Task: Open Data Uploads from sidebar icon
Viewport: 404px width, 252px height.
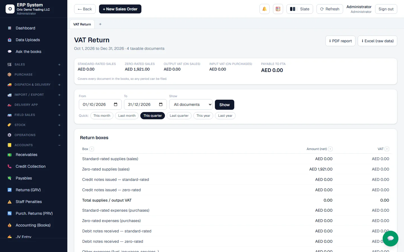Action: point(10,40)
